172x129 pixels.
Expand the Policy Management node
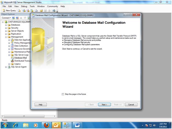click(9, 43)
